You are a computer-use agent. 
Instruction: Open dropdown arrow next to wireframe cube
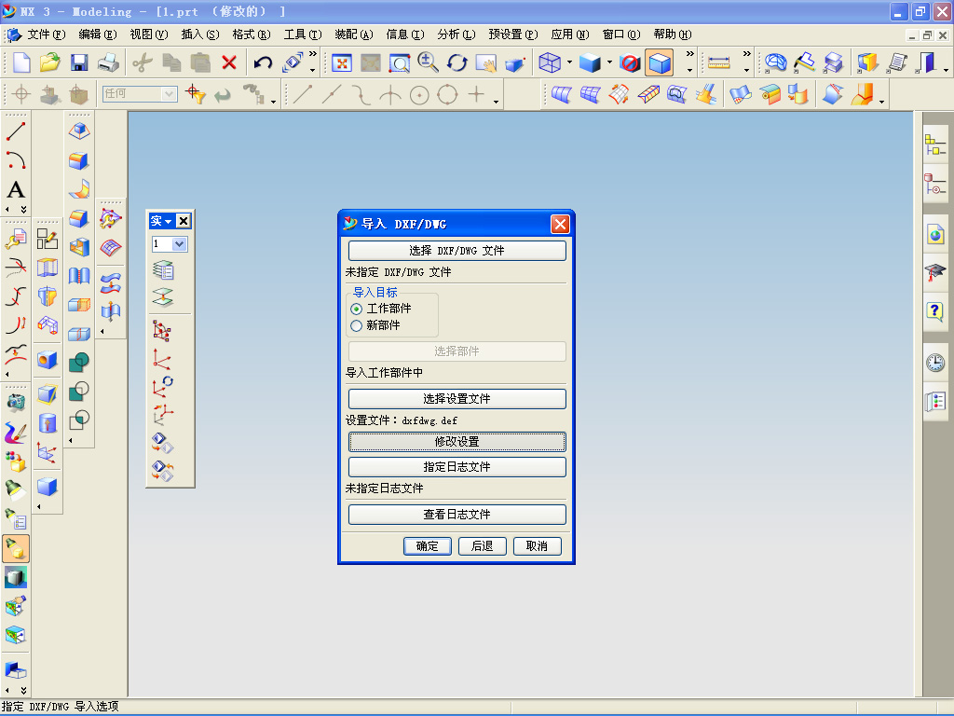pos(569,62)
